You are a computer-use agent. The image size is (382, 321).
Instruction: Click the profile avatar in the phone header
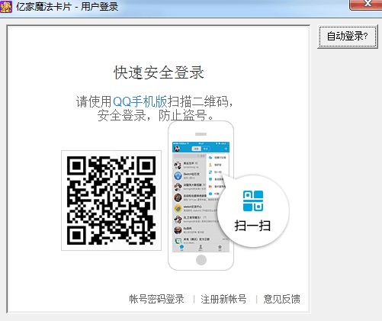click(x=177, y=149)
